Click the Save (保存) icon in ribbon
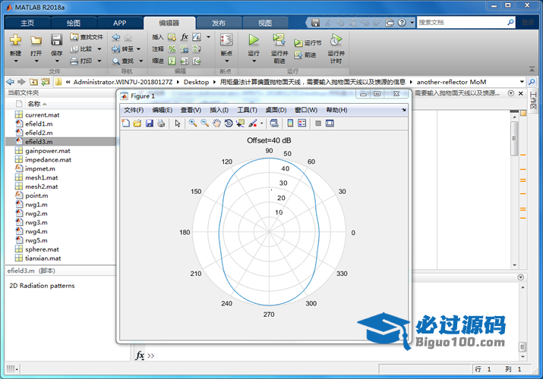Viewport: 543px width, 379px height. 56,40
